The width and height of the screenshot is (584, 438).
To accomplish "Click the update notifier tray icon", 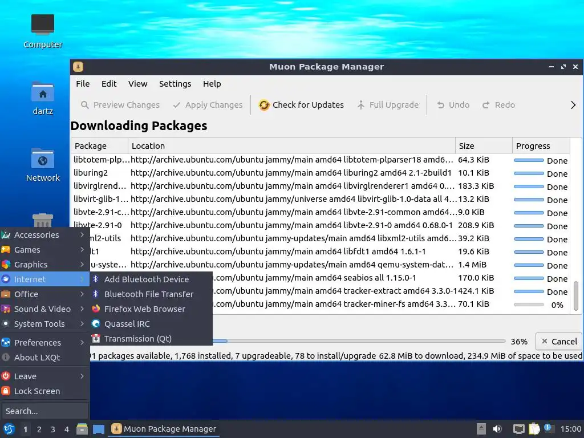I will [x=548, y=428].
